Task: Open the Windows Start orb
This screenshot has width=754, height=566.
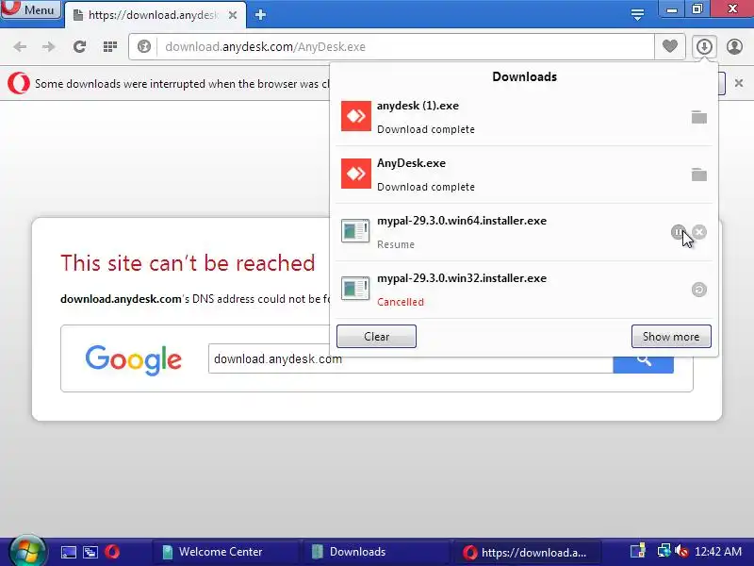Action: (x=27, y=552)
